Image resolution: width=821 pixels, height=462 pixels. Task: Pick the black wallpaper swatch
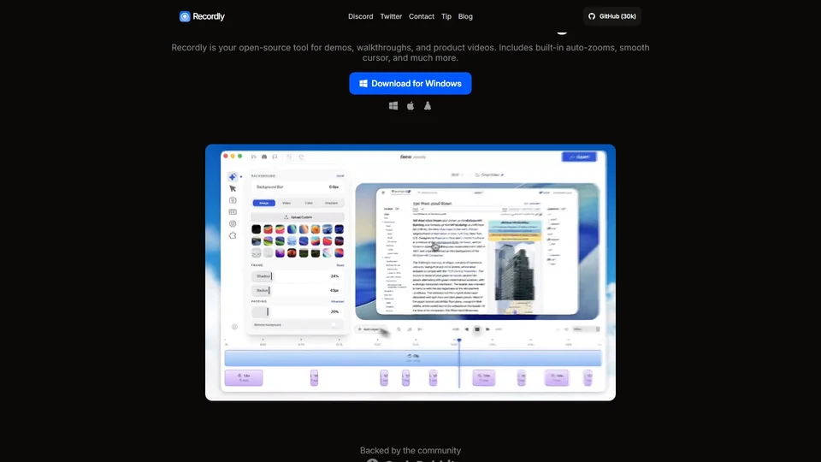[256, 229]
